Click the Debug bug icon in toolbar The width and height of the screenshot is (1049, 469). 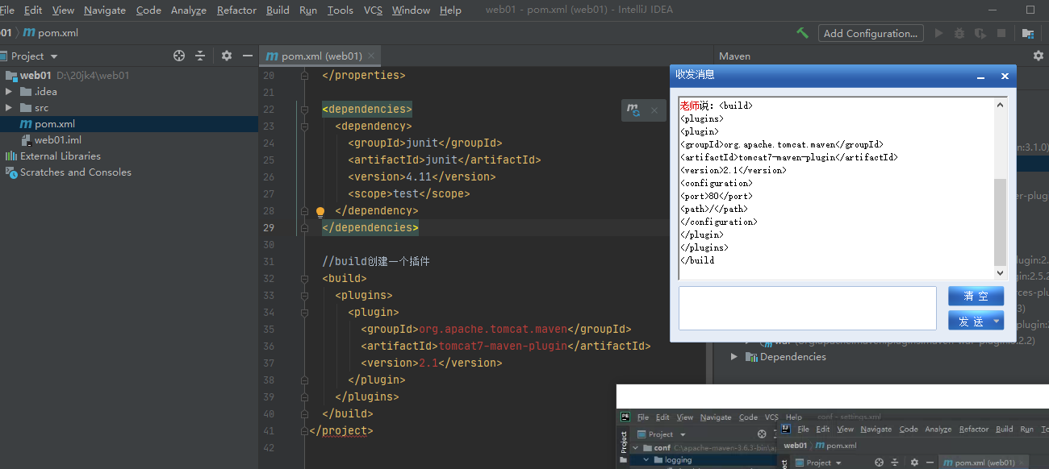coord(959,33)
